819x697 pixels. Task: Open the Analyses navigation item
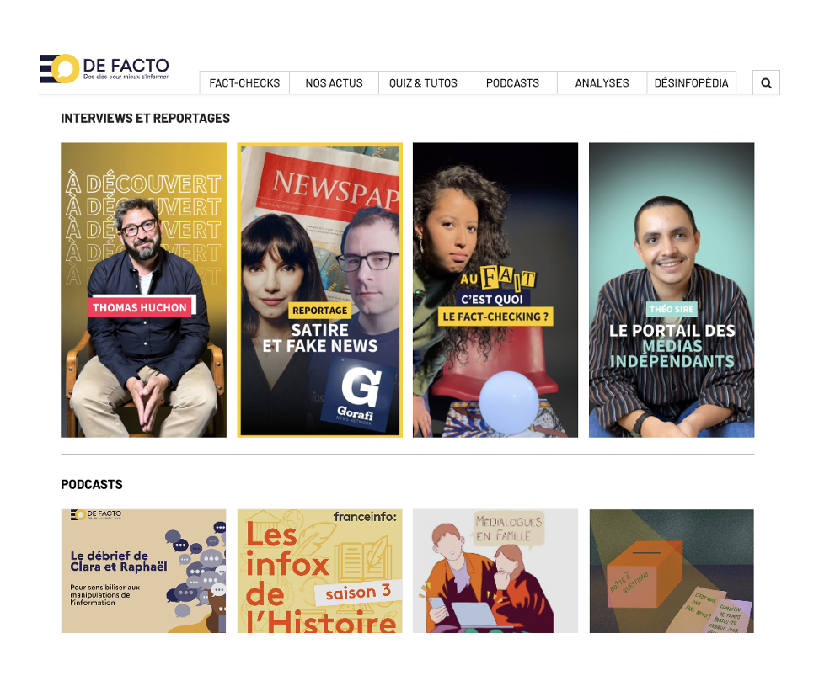point(602,83)
